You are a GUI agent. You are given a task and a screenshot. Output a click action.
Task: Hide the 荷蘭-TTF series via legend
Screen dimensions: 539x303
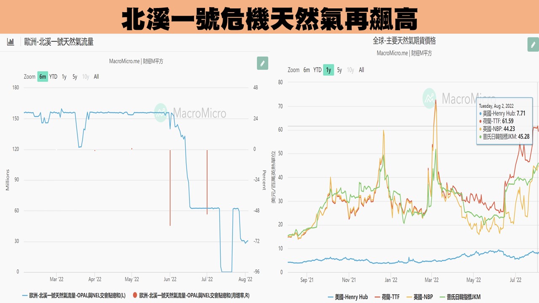click(x=387, y=297)
